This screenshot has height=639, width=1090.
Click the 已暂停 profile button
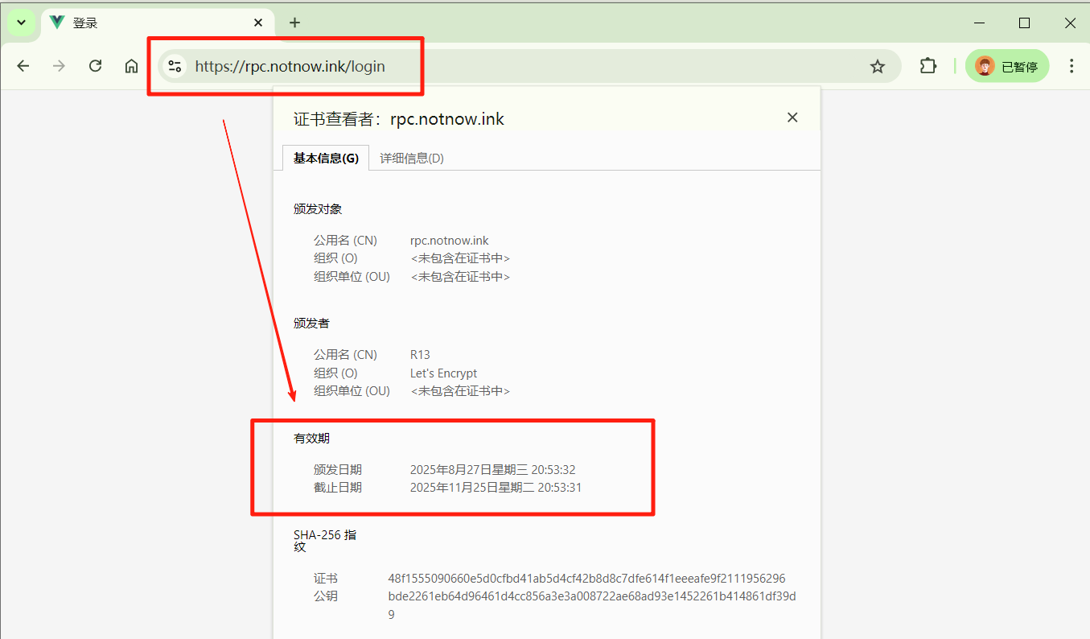click(x=1007, y=66)
